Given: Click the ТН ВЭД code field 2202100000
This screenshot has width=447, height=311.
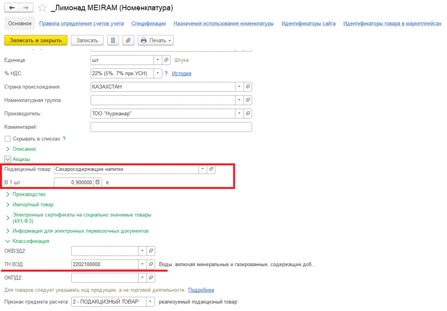Looking at the screenshot, I should [105, 264].
